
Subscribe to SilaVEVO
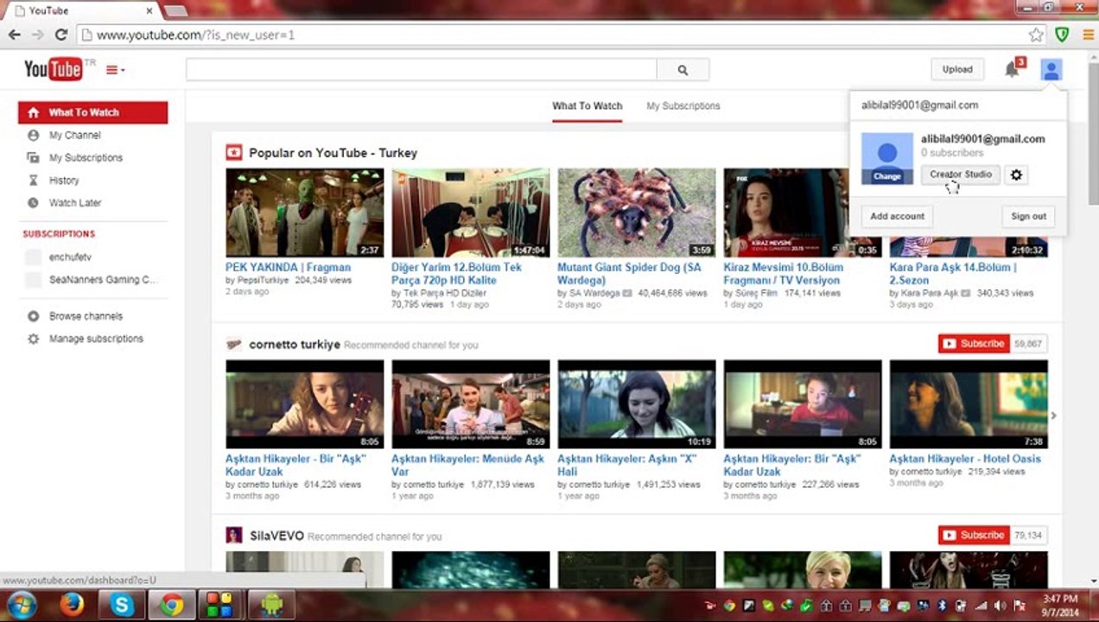974,536
